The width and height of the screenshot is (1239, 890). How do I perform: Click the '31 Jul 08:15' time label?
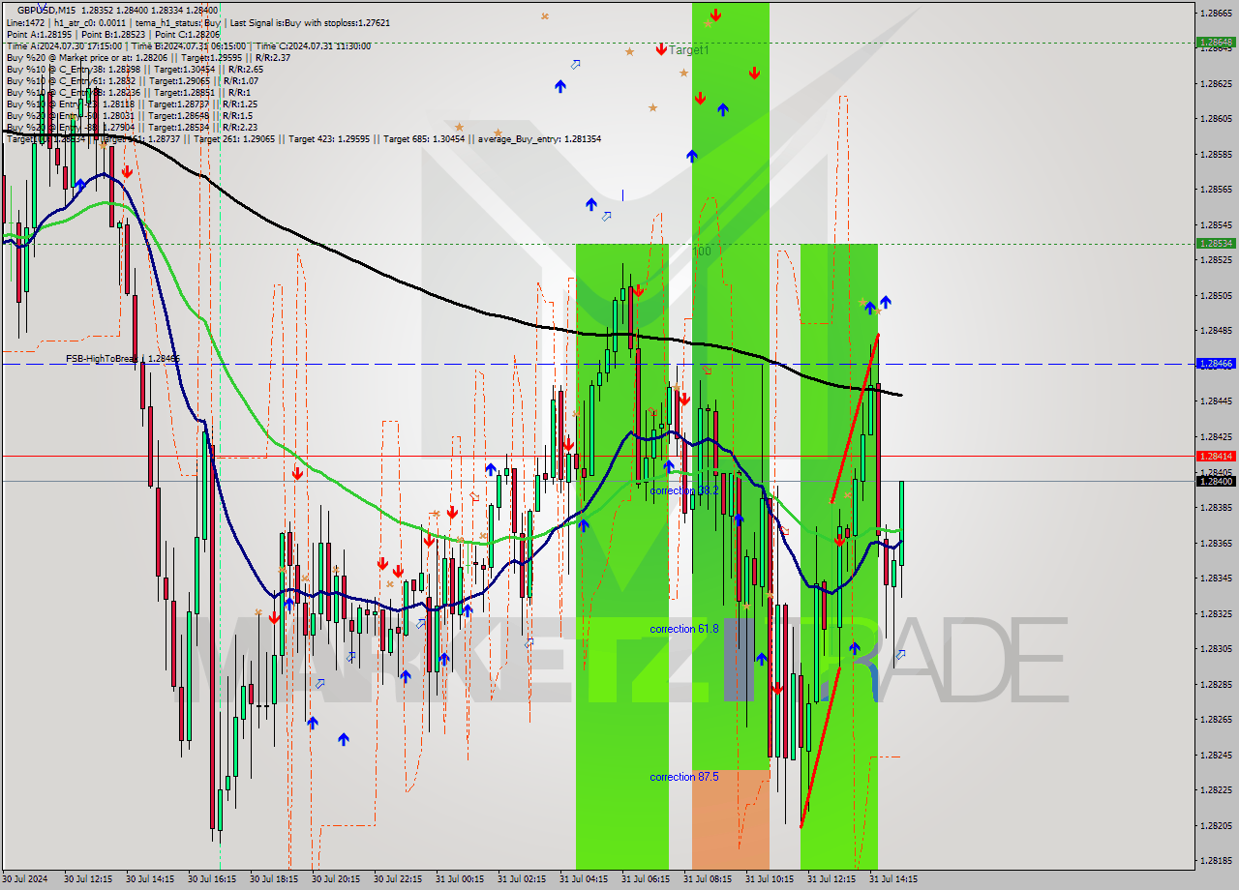click(708, 879)
